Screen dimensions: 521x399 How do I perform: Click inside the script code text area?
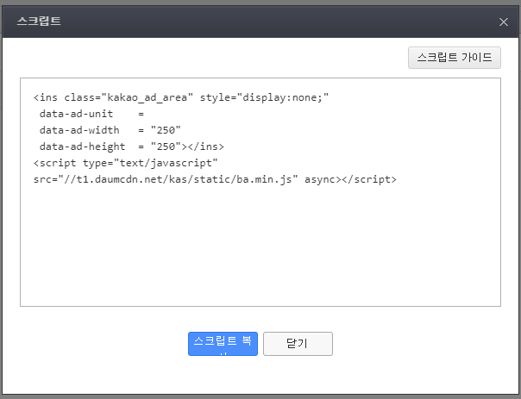[x=260, y=192]
